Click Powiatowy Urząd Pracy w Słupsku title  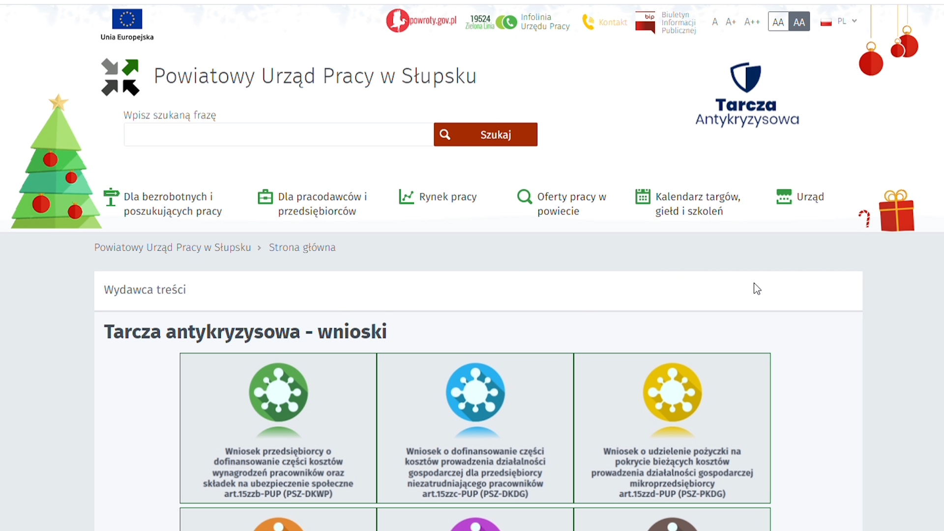tap(315, 76)
